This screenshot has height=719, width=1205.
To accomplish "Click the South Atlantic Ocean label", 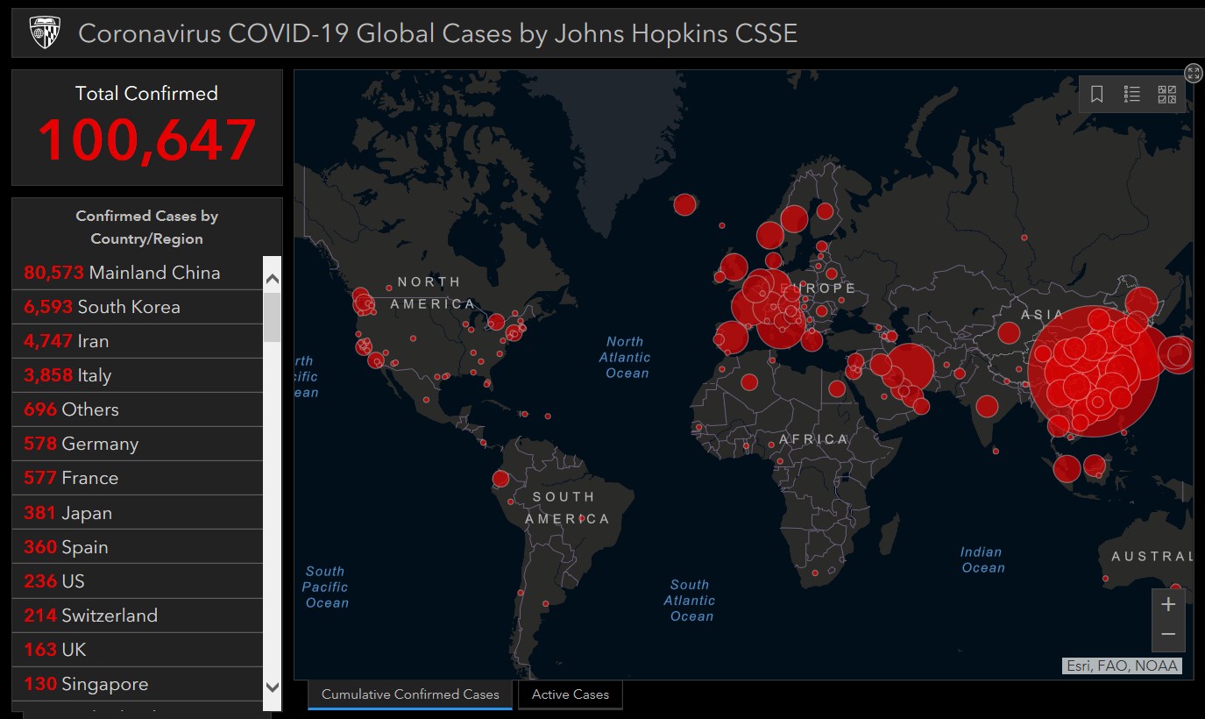I will pyautogui.click(x=689, y=601).
